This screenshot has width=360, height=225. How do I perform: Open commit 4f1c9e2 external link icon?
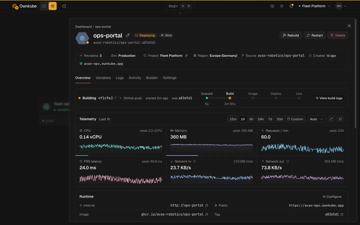pyautogui.click(x=115, y=98)
